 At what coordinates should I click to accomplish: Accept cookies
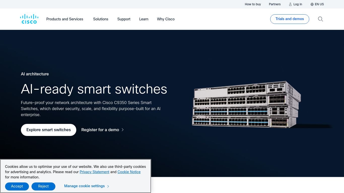17,186
